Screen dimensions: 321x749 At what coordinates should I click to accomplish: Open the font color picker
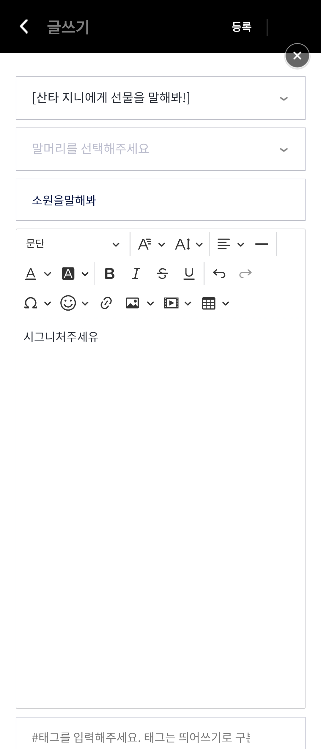37,274
